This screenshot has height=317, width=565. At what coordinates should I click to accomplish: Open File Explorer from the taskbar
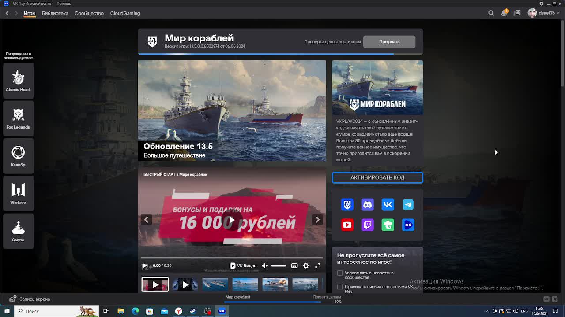(121, 311)
